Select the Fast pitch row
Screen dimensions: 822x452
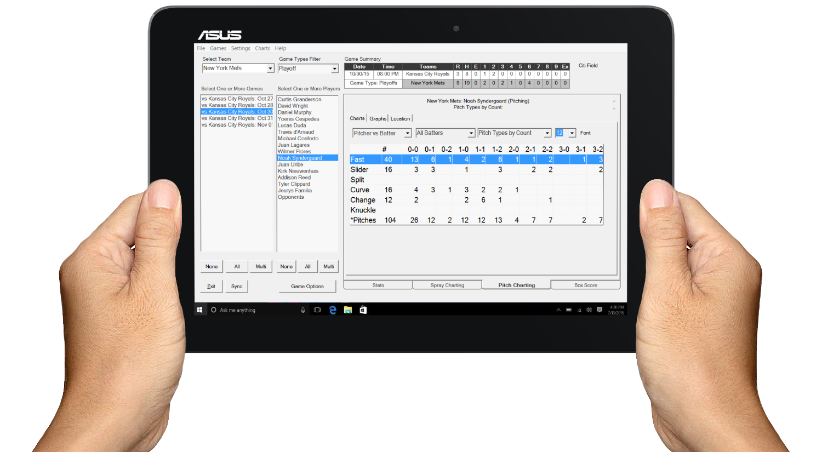click(x=476, y=159)
